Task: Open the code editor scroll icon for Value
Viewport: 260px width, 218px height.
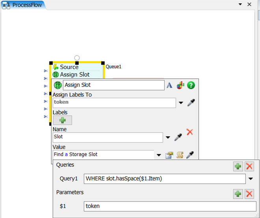Action: (180, 155)
